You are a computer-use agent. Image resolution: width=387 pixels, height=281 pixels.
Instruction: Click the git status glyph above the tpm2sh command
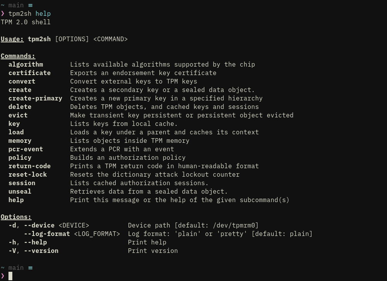point(30,5)
